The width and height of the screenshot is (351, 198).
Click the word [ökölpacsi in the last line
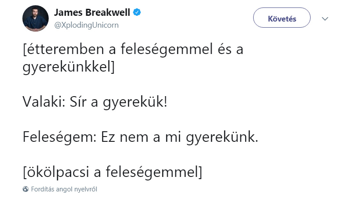(56, 172)
